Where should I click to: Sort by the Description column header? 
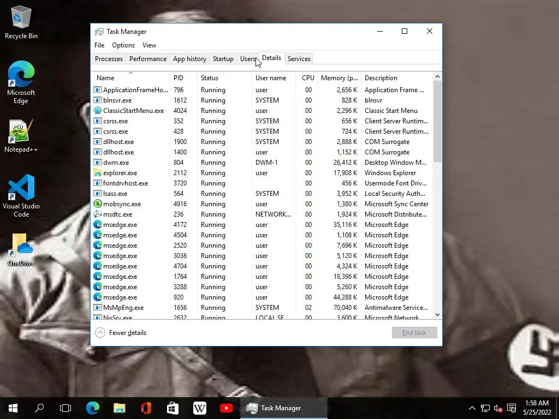(x=397, y=78)
